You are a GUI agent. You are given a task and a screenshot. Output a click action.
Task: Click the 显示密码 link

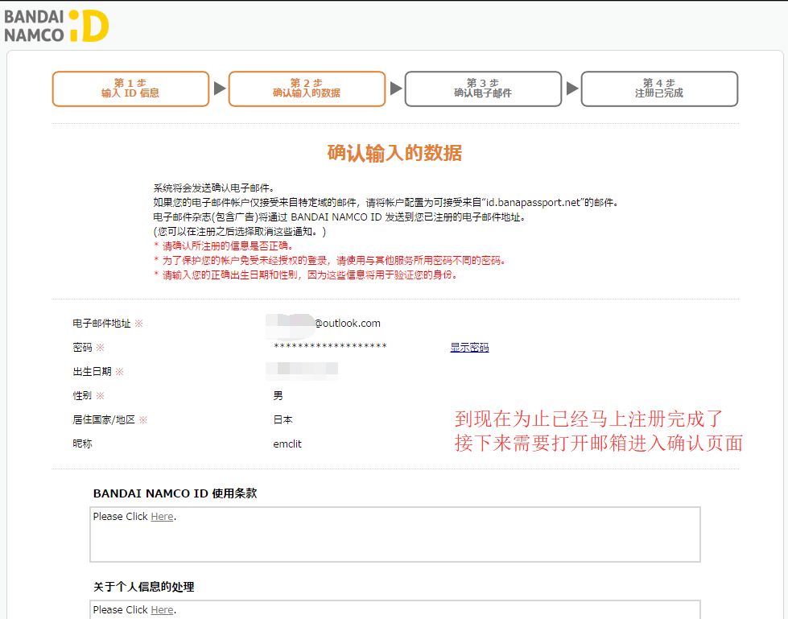click(469, 347)
